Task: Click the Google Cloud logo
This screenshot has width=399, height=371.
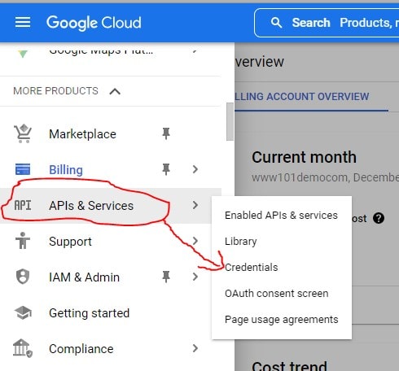Action: (x=94, y=23)
